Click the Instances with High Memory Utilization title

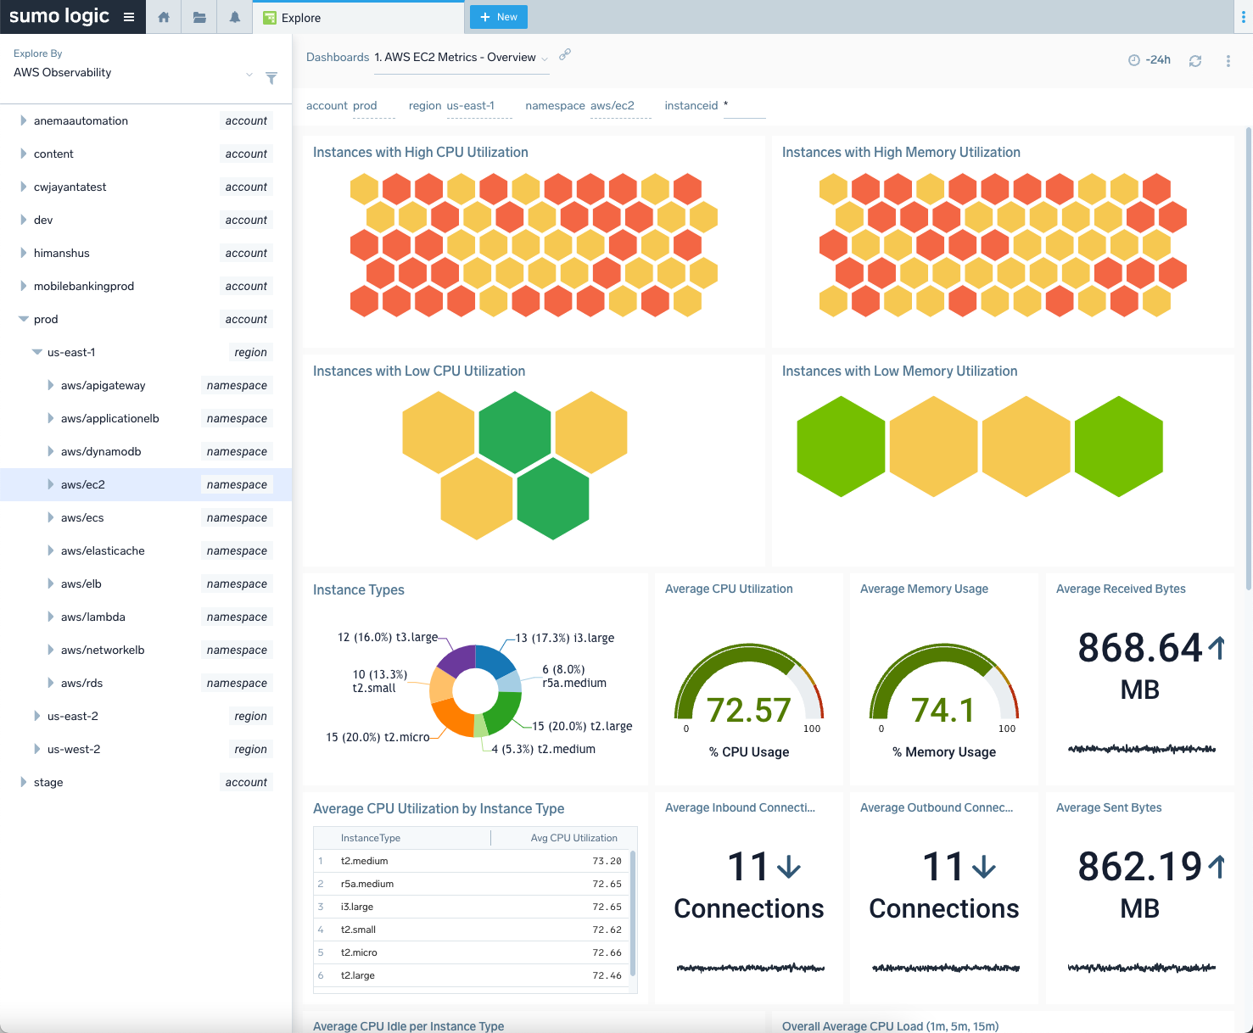[x=901, y=153]
